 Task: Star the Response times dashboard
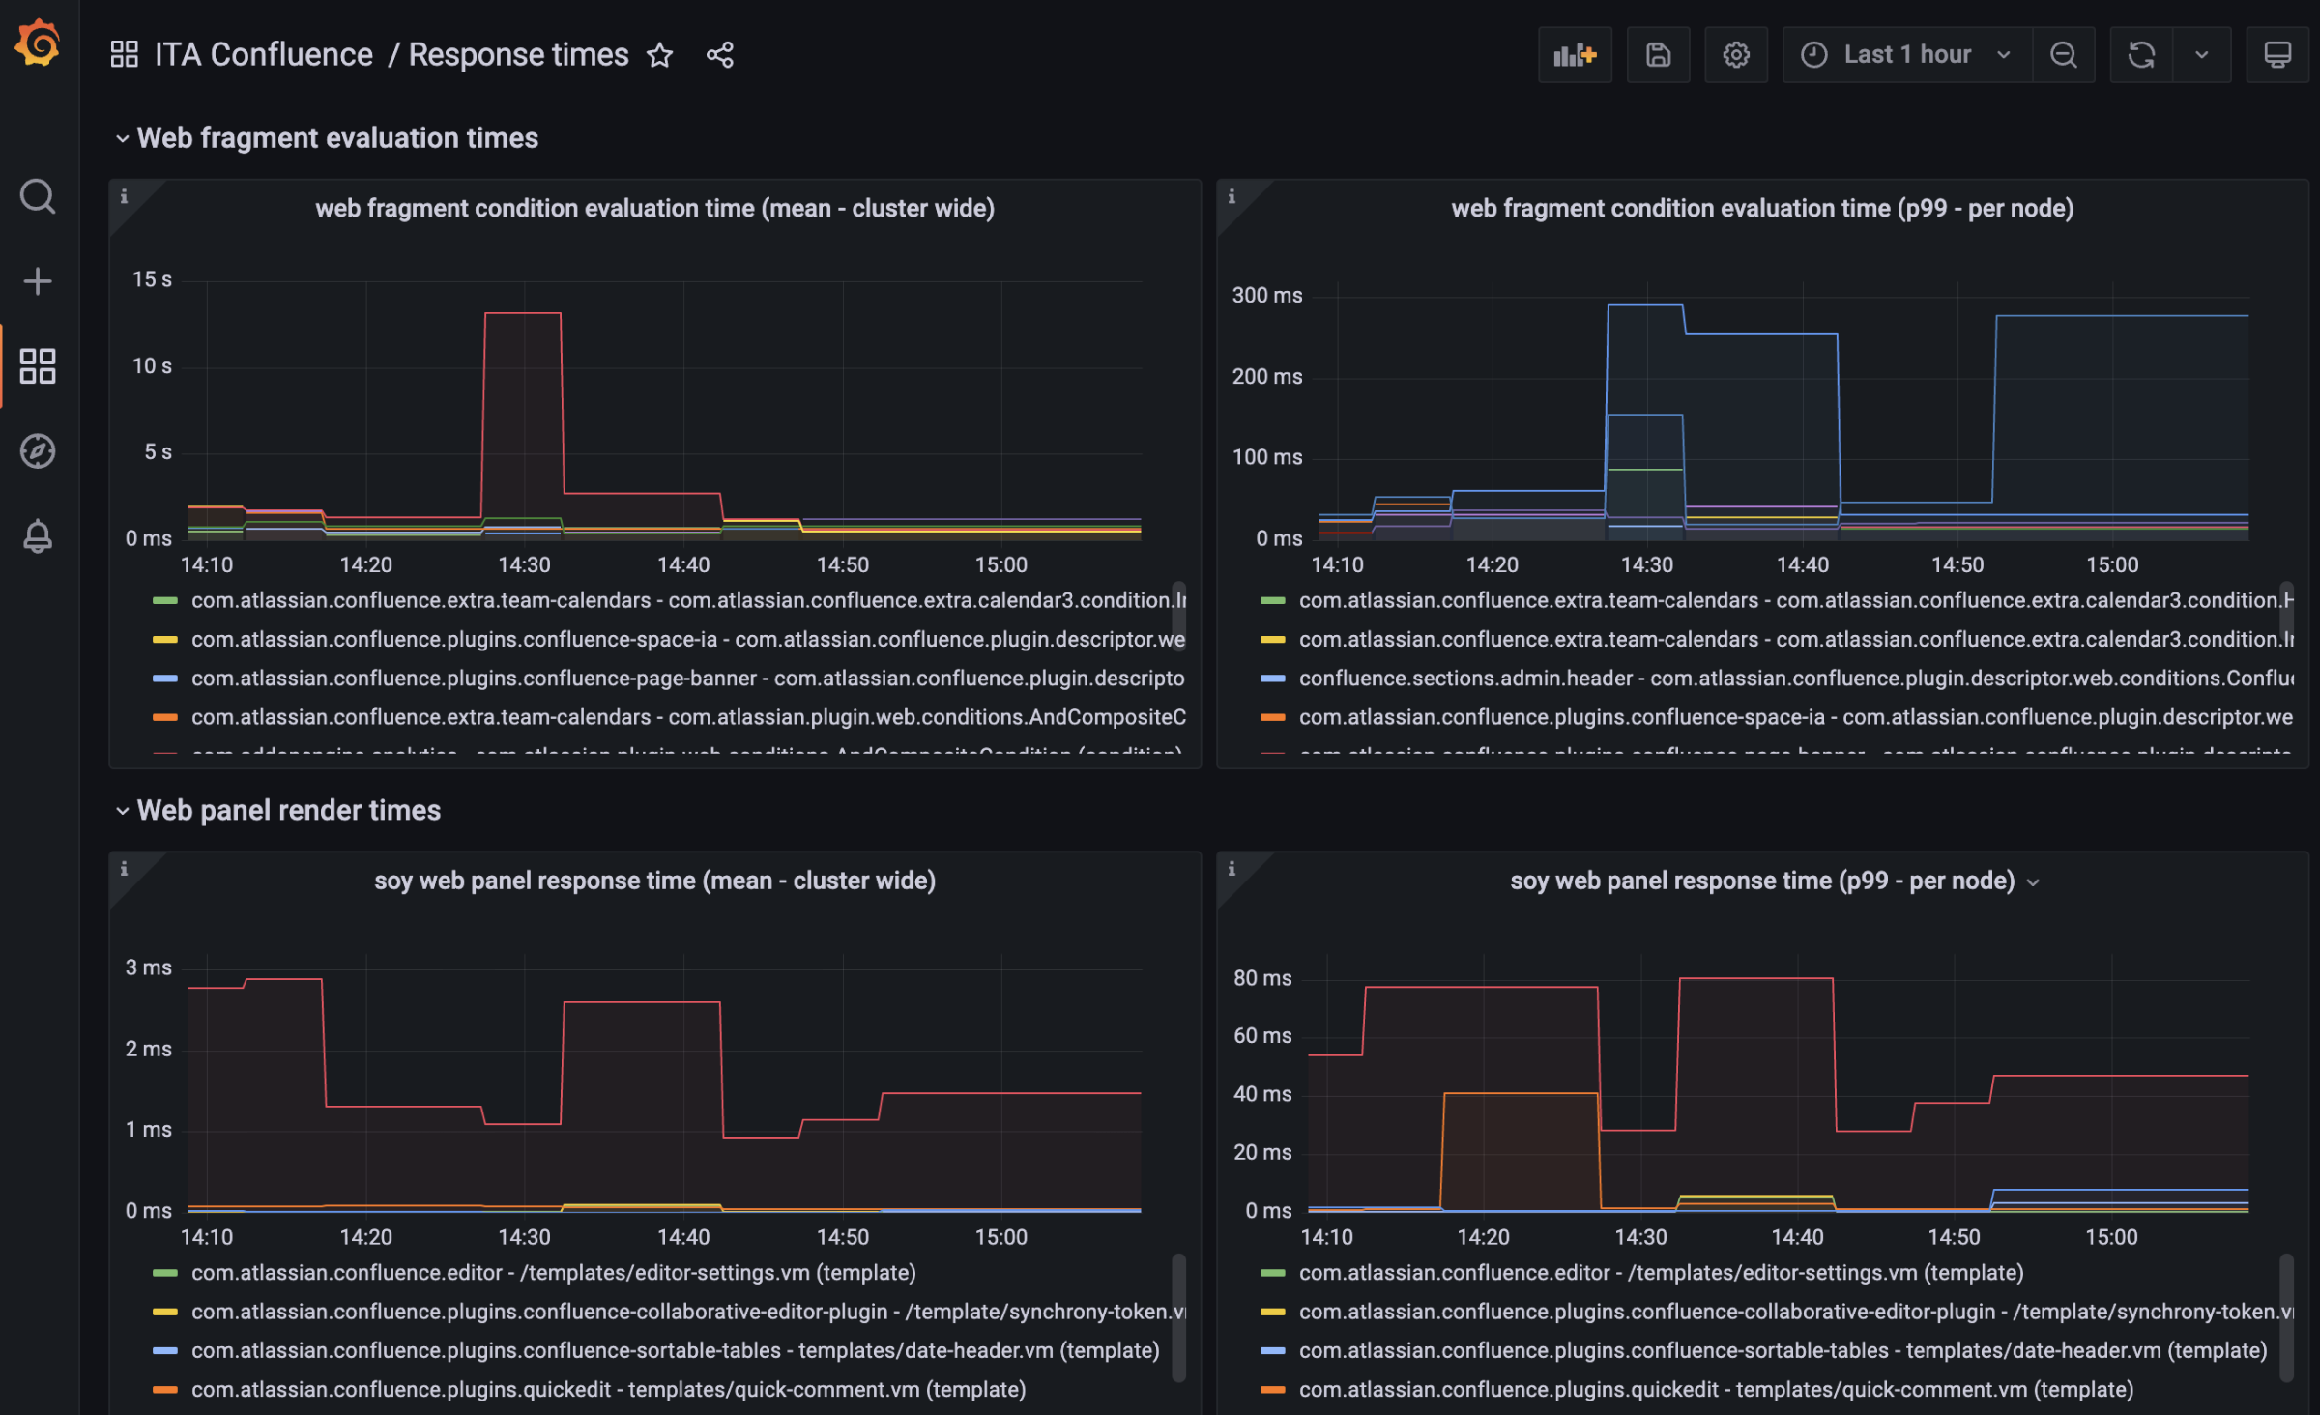(x=660, y=55)
